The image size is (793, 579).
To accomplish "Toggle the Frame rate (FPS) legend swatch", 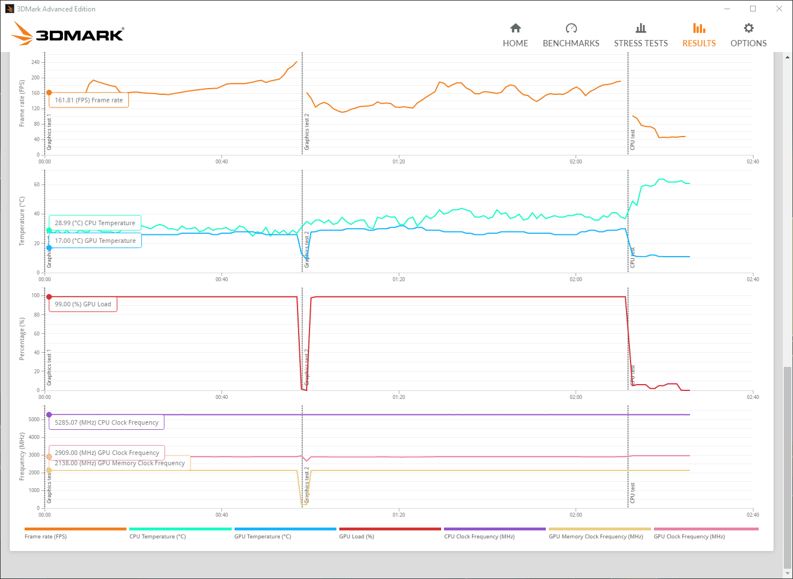I will (x=76, y=529).
